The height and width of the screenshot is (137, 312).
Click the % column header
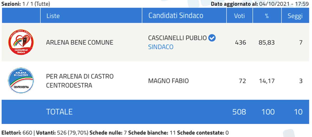coord(267,16)
